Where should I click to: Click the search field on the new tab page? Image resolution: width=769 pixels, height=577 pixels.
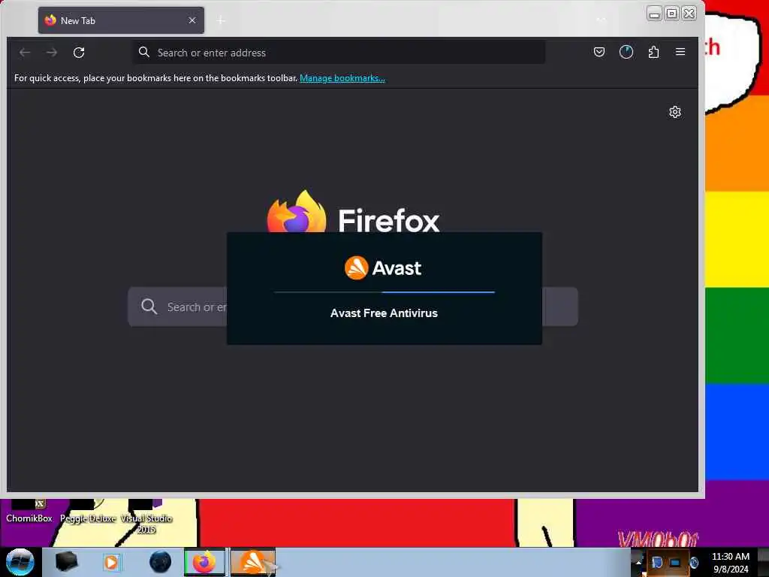(x=353, y=307)
